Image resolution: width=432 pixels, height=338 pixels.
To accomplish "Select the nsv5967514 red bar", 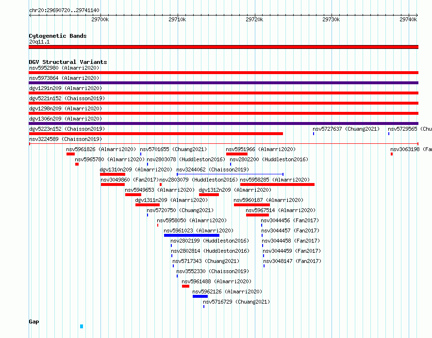I will (x=257, y=215).
